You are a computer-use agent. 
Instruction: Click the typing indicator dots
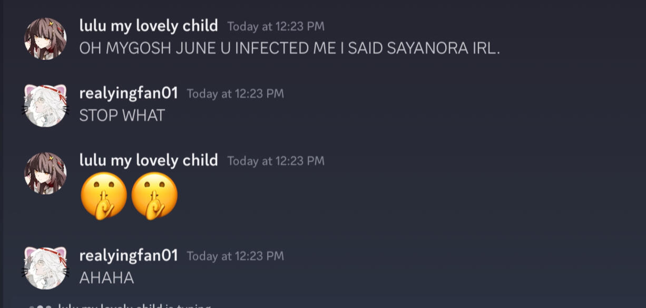(40, 306)
